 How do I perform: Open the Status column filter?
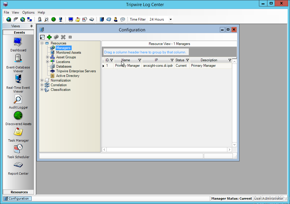187,60
